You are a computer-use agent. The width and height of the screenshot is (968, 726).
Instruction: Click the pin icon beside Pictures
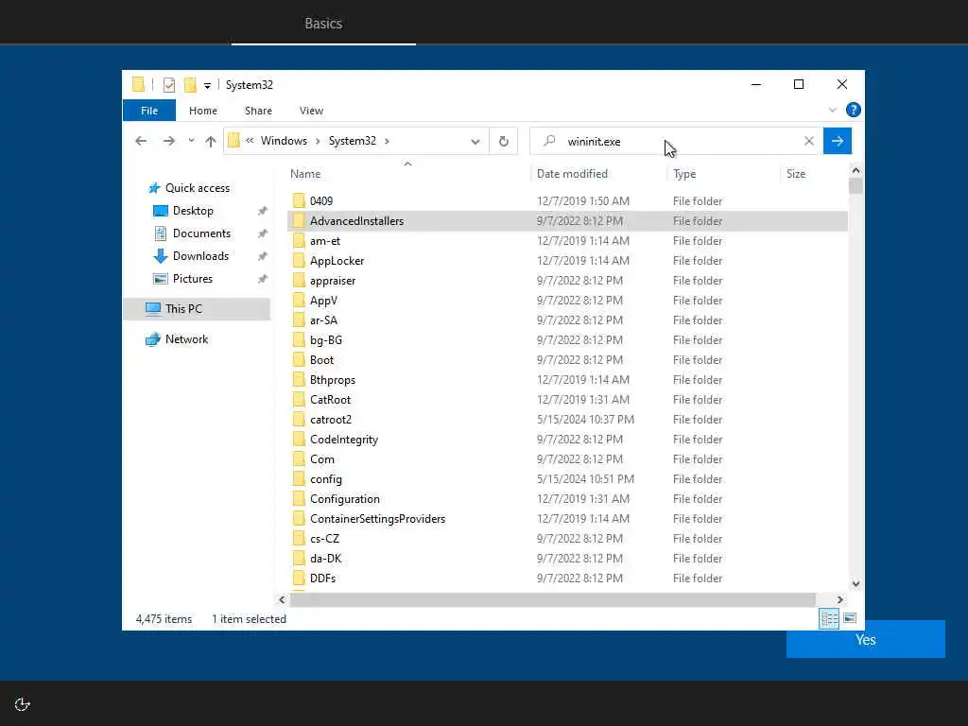pyautogui.click(x=263, y=279)
